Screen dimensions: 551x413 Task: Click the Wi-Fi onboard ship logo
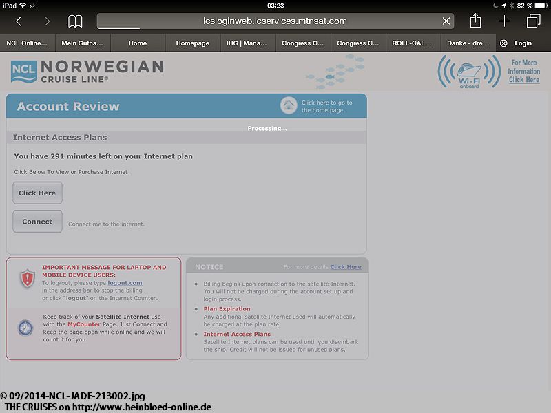469,72
